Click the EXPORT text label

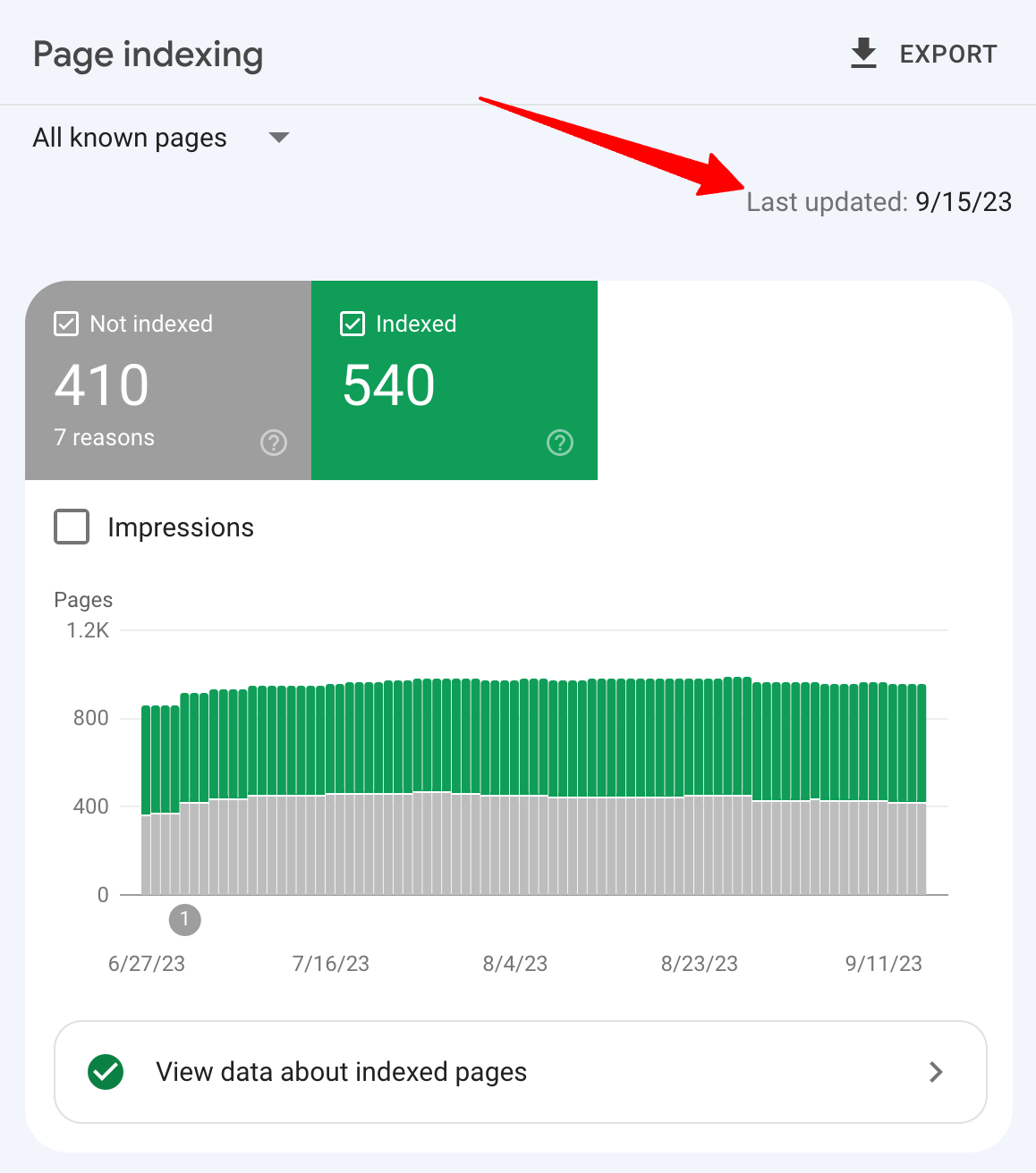[947, 55]
